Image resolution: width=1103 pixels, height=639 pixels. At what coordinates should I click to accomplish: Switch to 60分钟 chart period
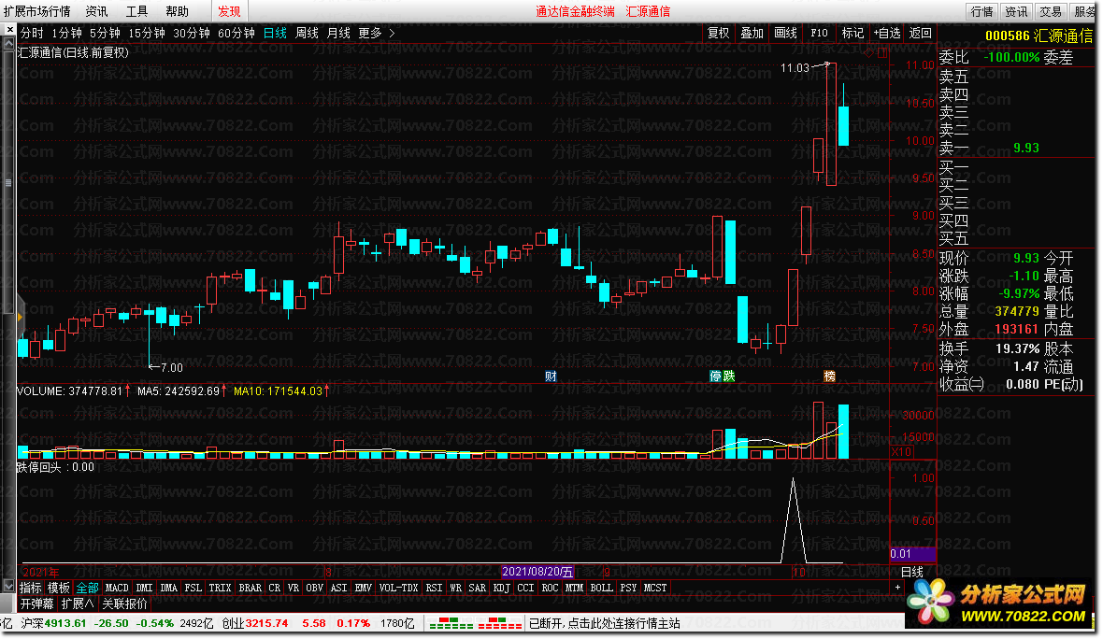236,33
